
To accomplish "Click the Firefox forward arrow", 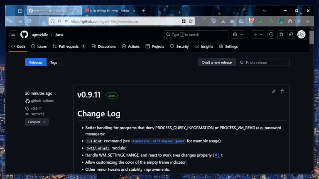I will tap(20, 21).
